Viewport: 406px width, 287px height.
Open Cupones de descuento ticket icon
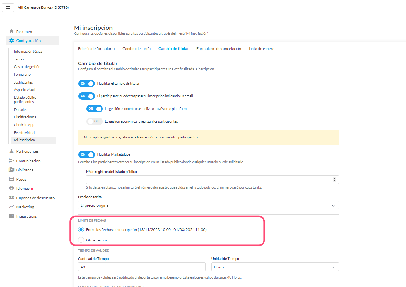(12, 198)
